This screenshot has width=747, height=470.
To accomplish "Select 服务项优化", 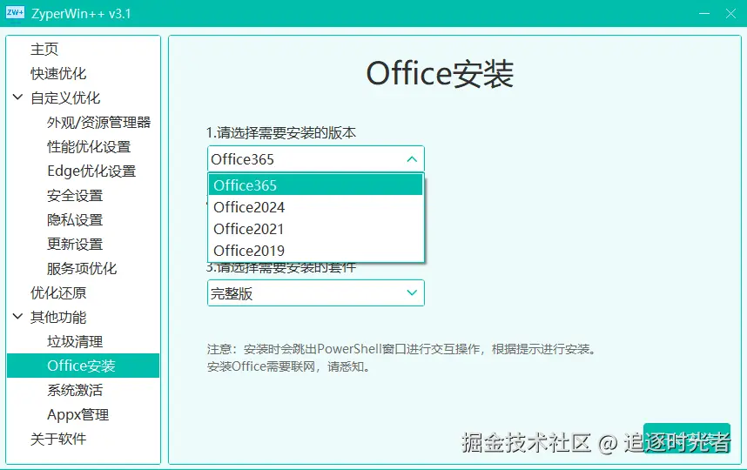I will [x=82, y=268].
